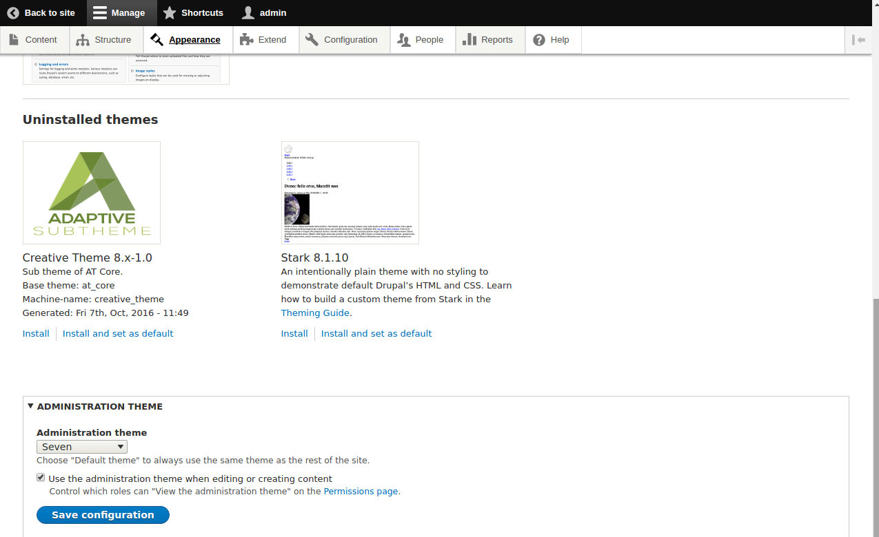Click the Shortcuts star icon
The image size is (879, 537).
pos(170,13)
